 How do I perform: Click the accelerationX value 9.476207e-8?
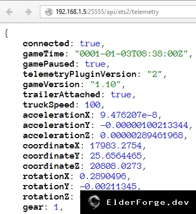click(129, 115)
